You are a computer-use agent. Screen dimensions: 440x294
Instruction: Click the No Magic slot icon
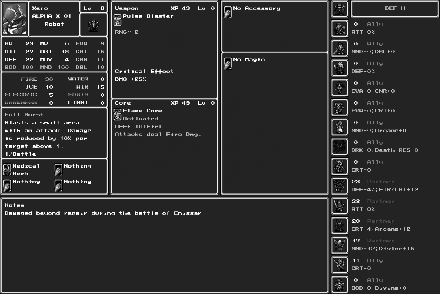pos(228,63)
